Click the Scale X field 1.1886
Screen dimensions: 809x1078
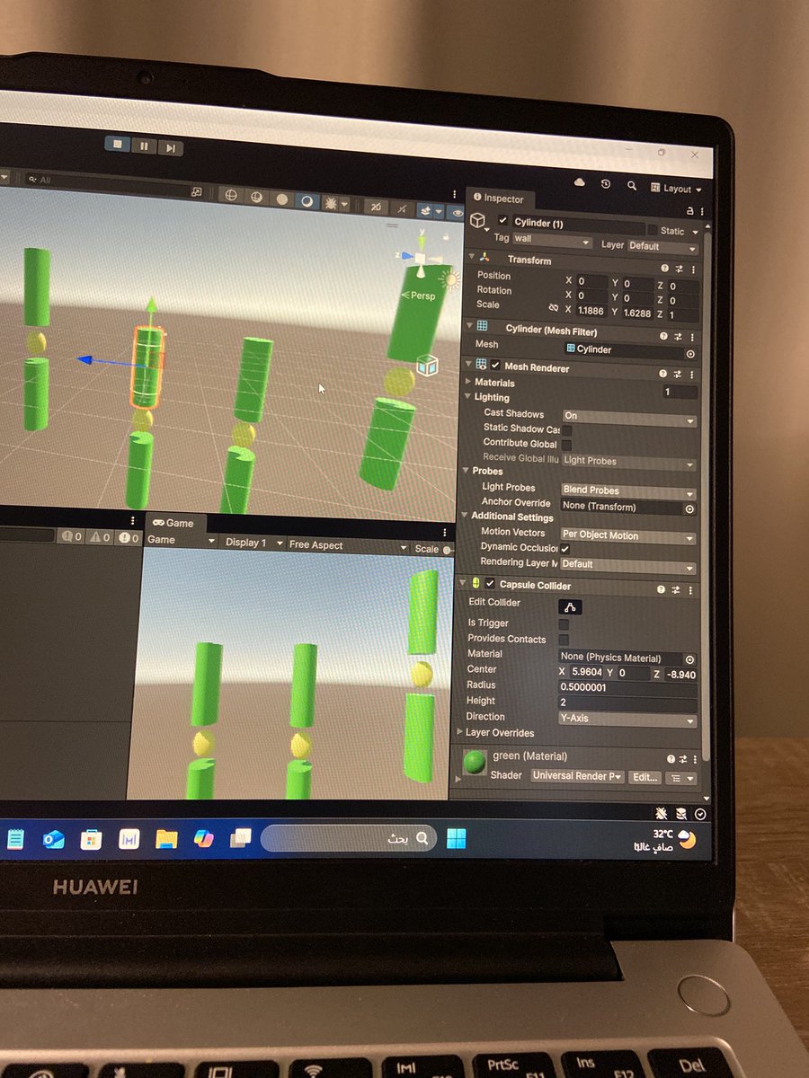[592, 310]
